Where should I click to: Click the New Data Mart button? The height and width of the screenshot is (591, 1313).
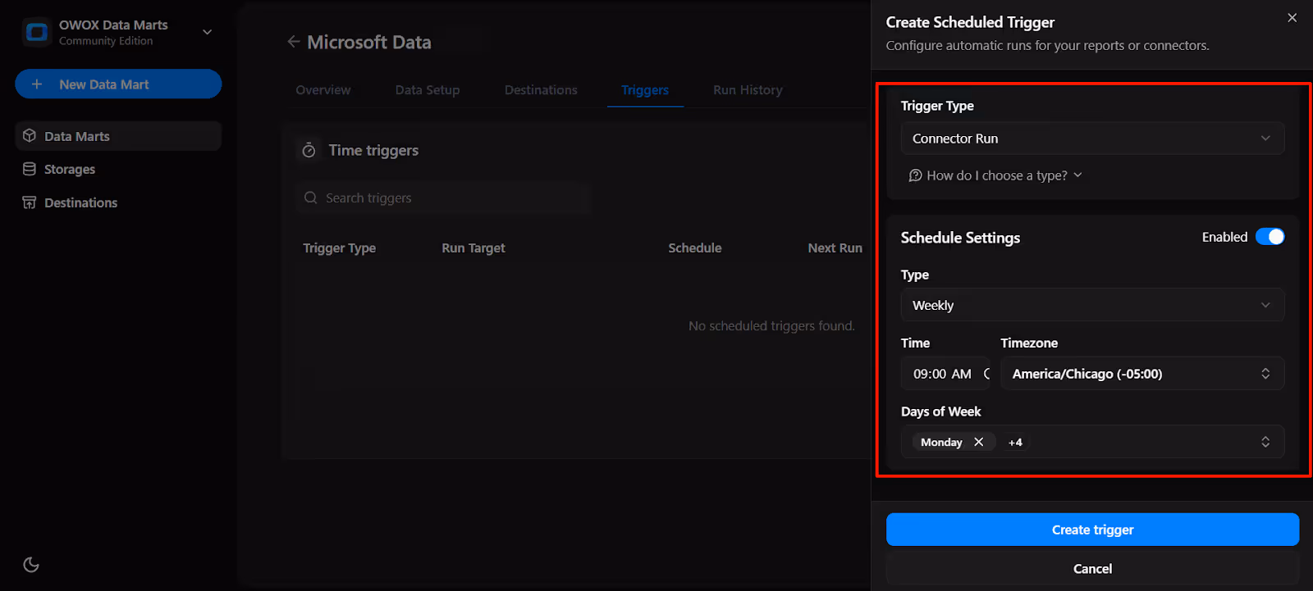[118, 84]
